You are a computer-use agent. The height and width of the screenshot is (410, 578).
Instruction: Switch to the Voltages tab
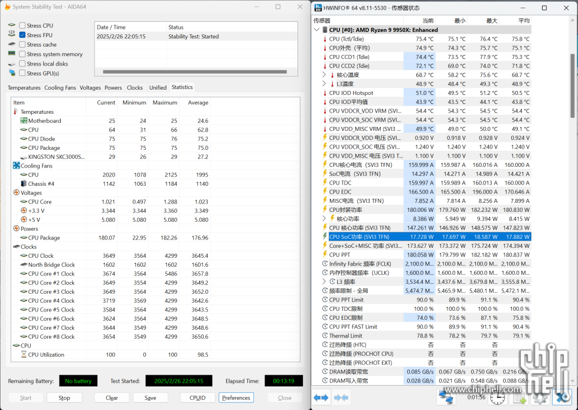[x=90, y=88]
